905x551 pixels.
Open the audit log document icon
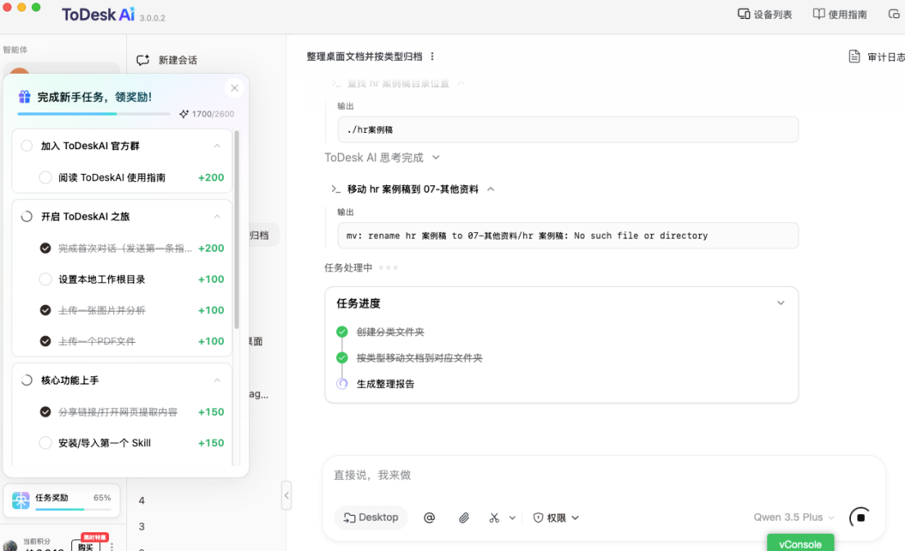(854, 56)
